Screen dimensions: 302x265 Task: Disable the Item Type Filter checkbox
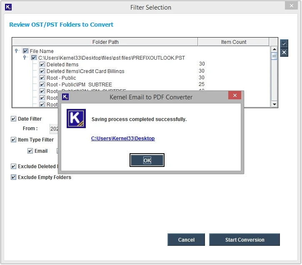[13, 139]
